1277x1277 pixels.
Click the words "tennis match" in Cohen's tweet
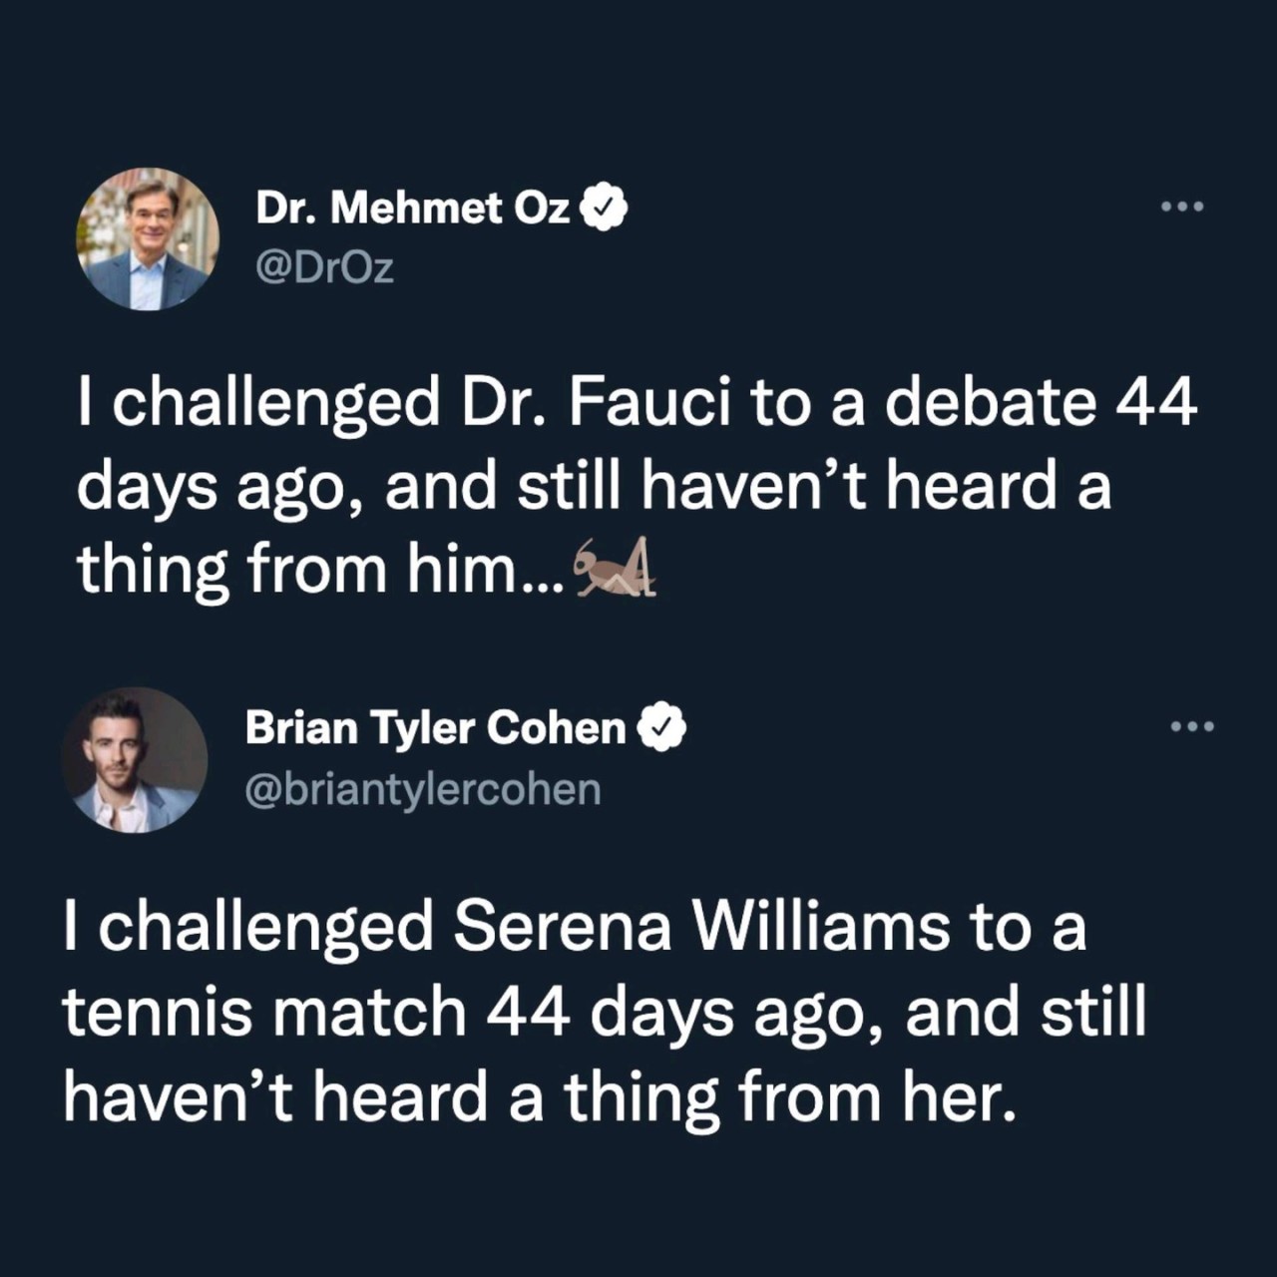click(264, 1012)
